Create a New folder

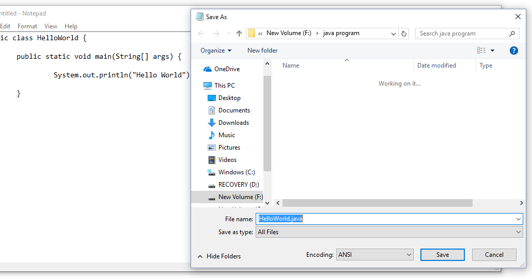pyautogui.click(x=262, y=51)
